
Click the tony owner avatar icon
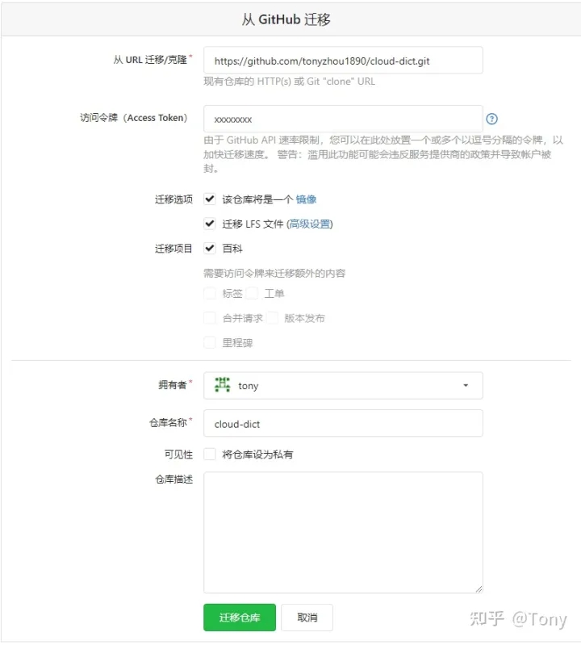[223, 385]
